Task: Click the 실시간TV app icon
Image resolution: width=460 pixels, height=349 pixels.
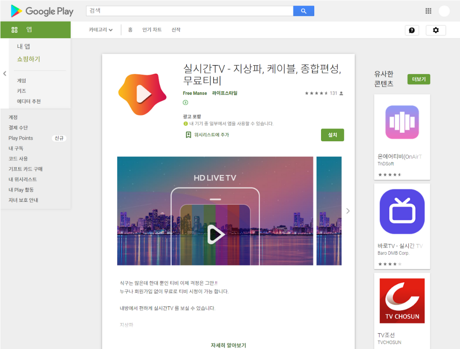Action: click(142, 94)
